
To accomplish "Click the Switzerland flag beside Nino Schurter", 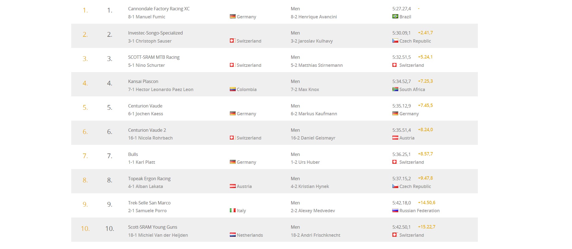I will [x=232, y=65].
